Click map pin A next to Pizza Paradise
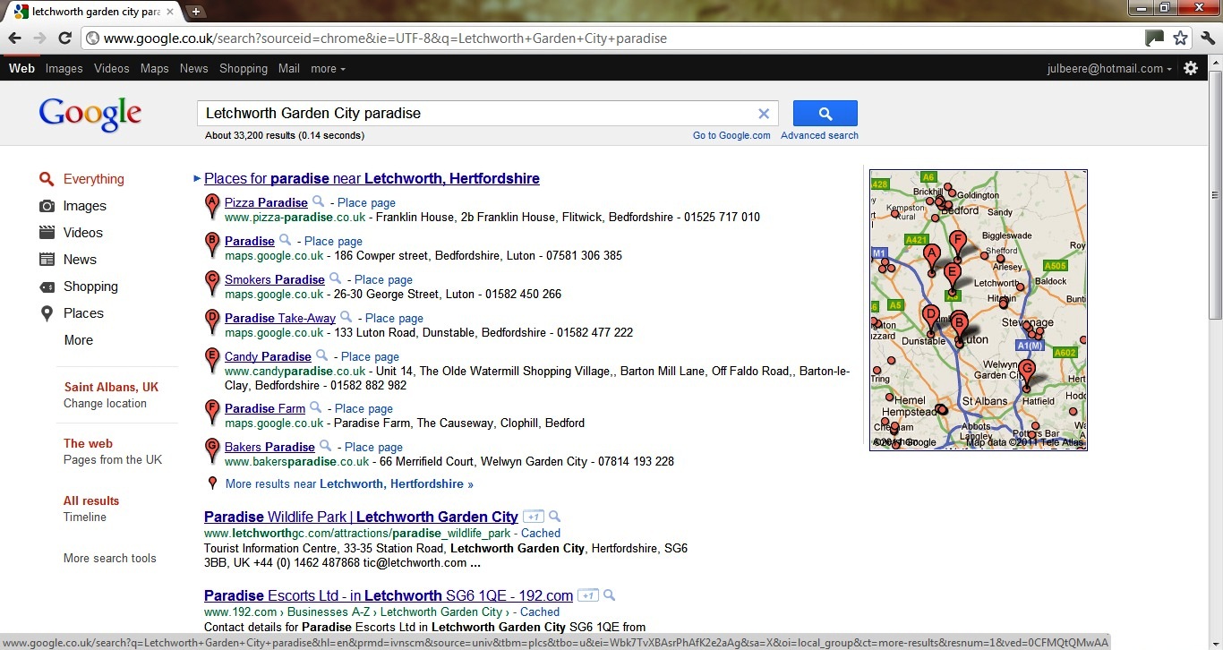 tap(212, 206)
